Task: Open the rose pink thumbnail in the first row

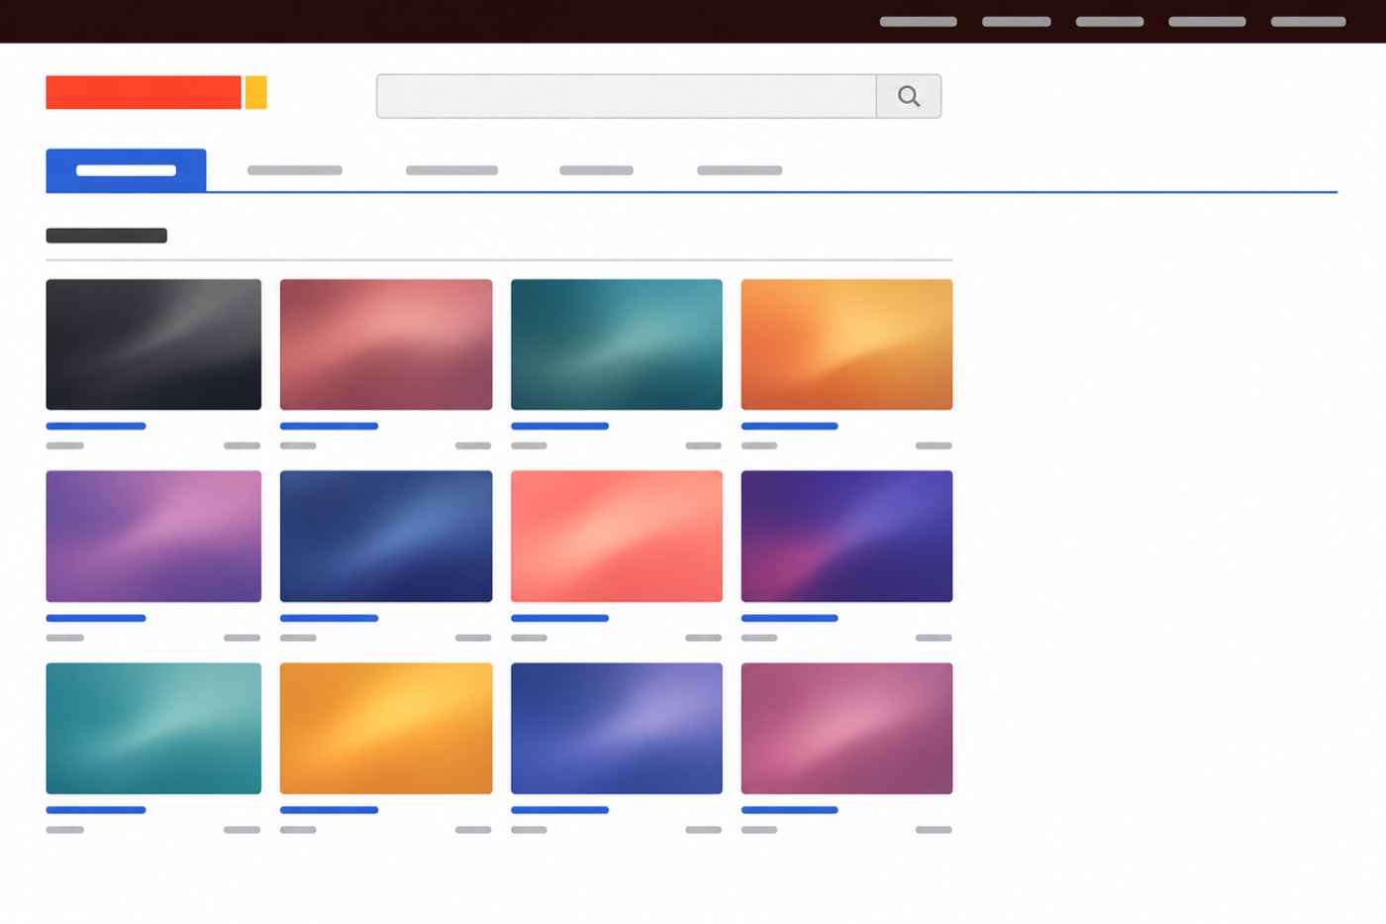Action: point(386,345)
